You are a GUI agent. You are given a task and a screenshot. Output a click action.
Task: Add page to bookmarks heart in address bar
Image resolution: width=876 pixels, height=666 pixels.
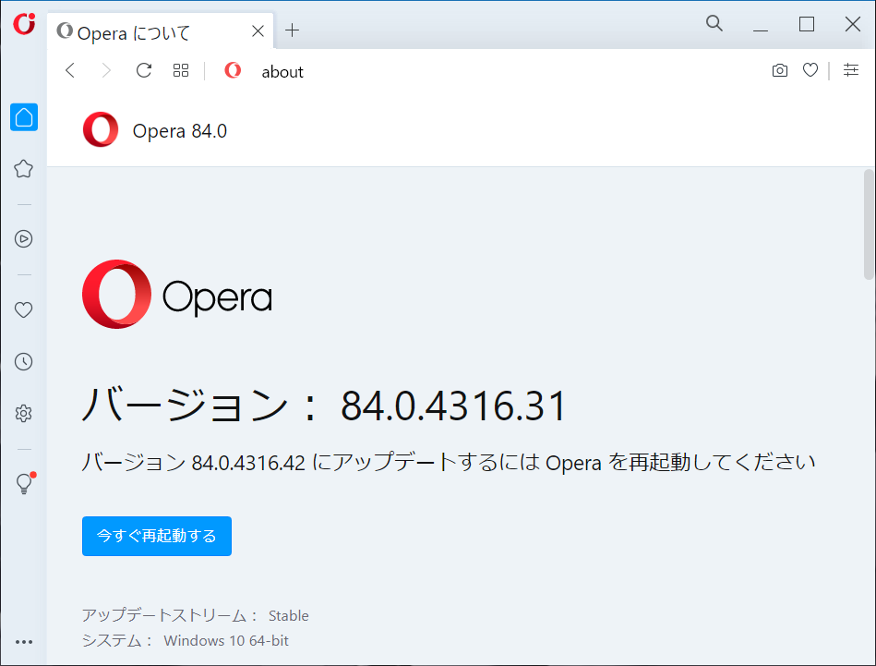tap(810, 70)
